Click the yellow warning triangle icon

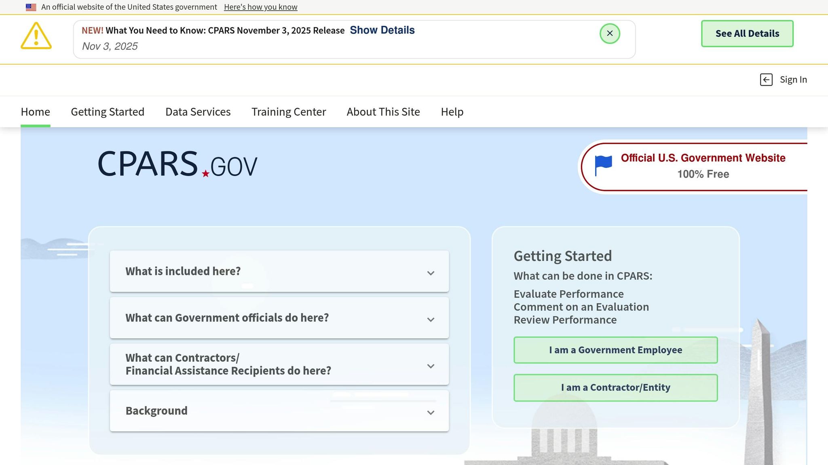(x=36, y=36)
